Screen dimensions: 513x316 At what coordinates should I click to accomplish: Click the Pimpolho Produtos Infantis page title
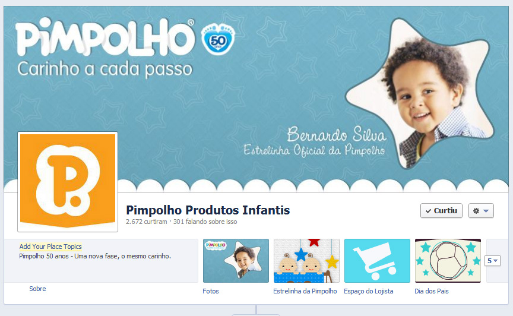(208, 210)
